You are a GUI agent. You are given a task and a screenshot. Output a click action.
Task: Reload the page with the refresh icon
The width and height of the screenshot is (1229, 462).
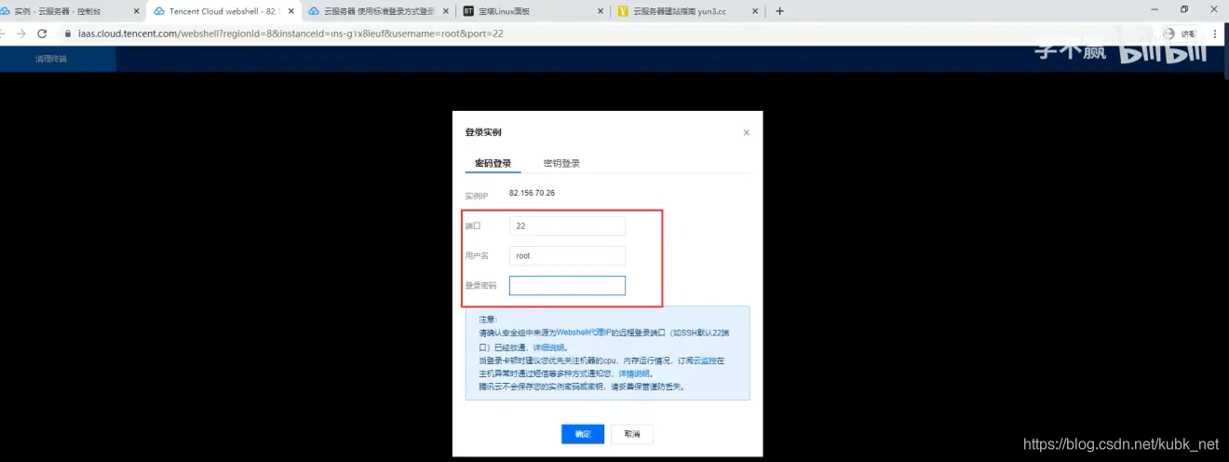42,33
